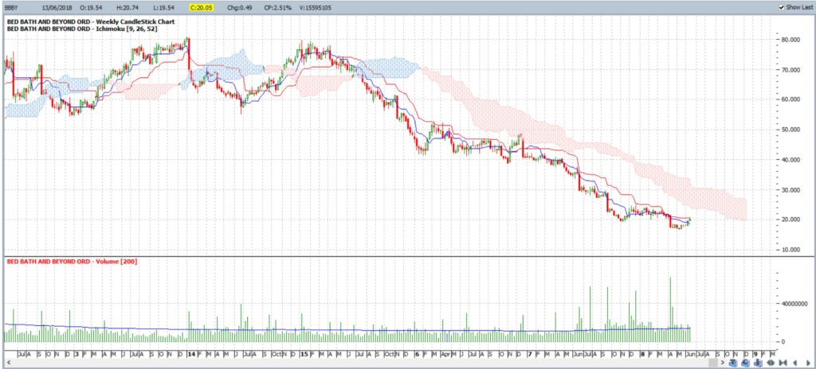Click the year 8 time axis marker
816x369 pixels.
[643, 354]
